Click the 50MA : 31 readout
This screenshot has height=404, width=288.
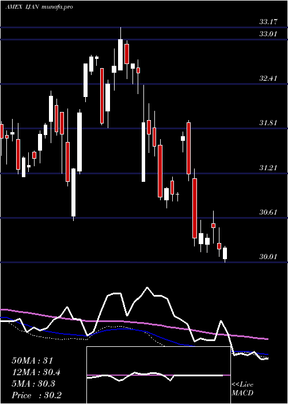32,361
